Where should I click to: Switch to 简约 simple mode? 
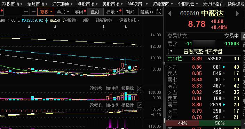[130, 12]
